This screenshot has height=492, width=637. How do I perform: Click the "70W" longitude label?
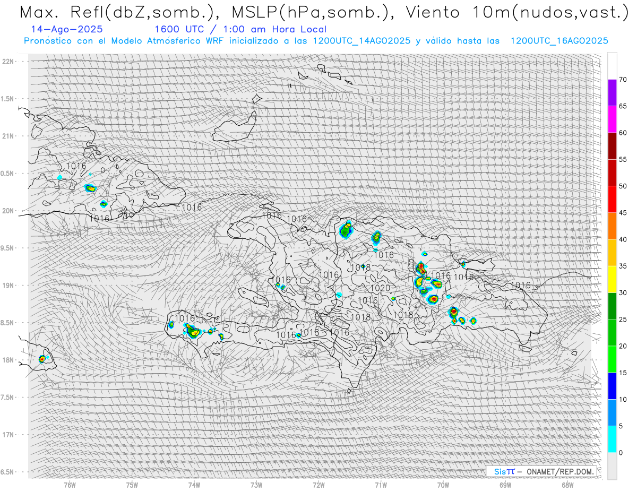[x=443, y=485]
